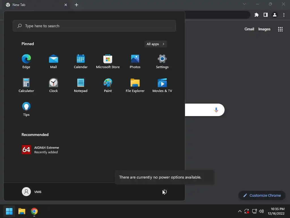This screenshot has width=290, height=218.
Task: Open the VM6 user account menu
Action: (x=32, y=192)
